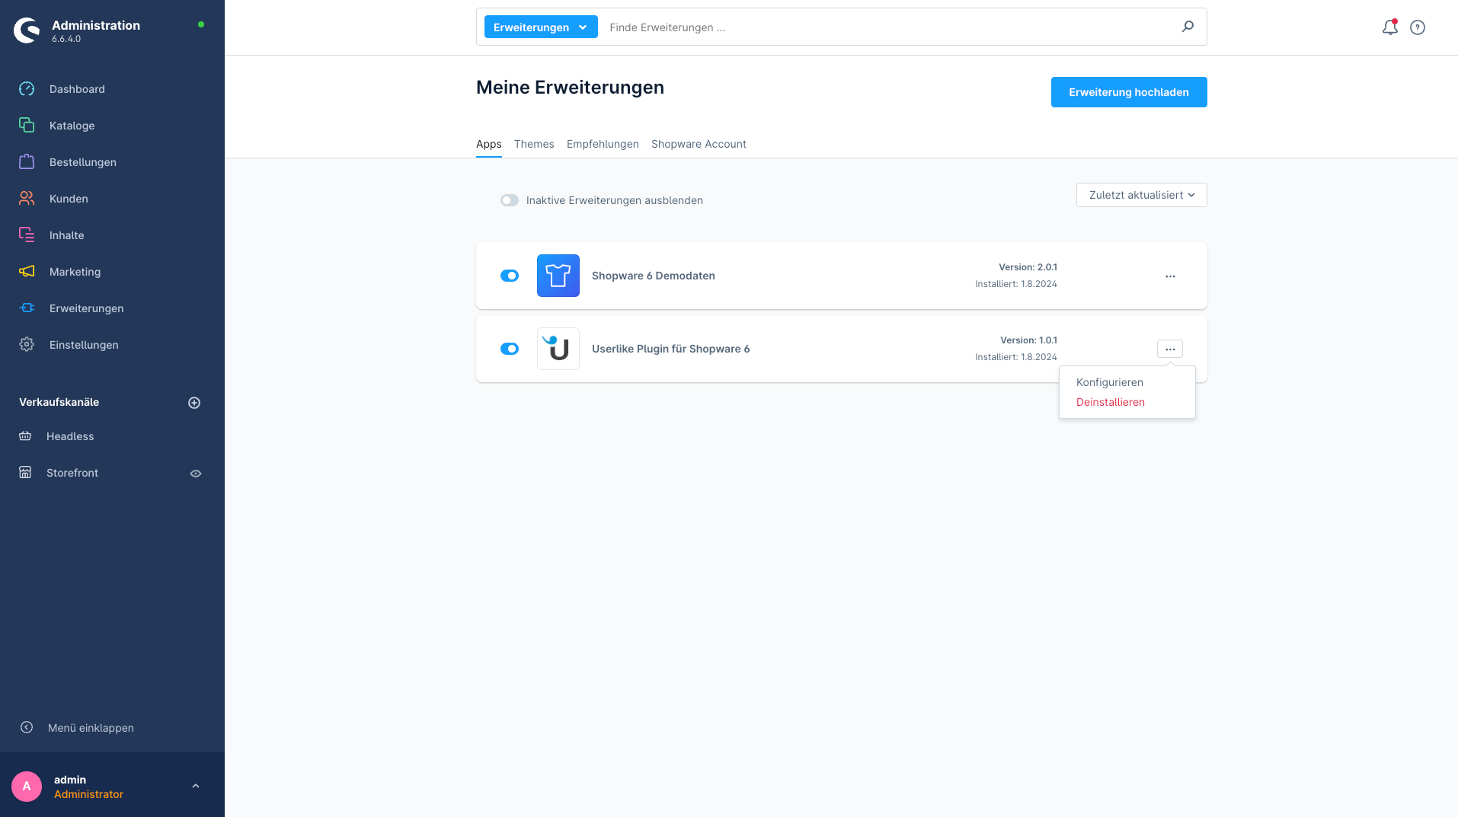Image resolution: width=1458 pixels, height=817 pixels.
Task: Click the Bestellungen shopping bag icon
Action: (x=27, y=162)
